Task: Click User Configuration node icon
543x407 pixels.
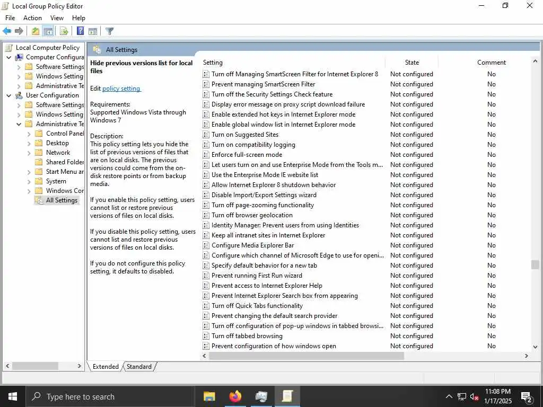Action: (20, 95)
